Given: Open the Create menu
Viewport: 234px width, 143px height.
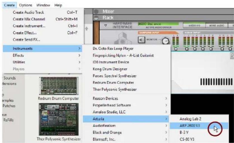Looking at the screenshot, I should click(x=9, y=5).
